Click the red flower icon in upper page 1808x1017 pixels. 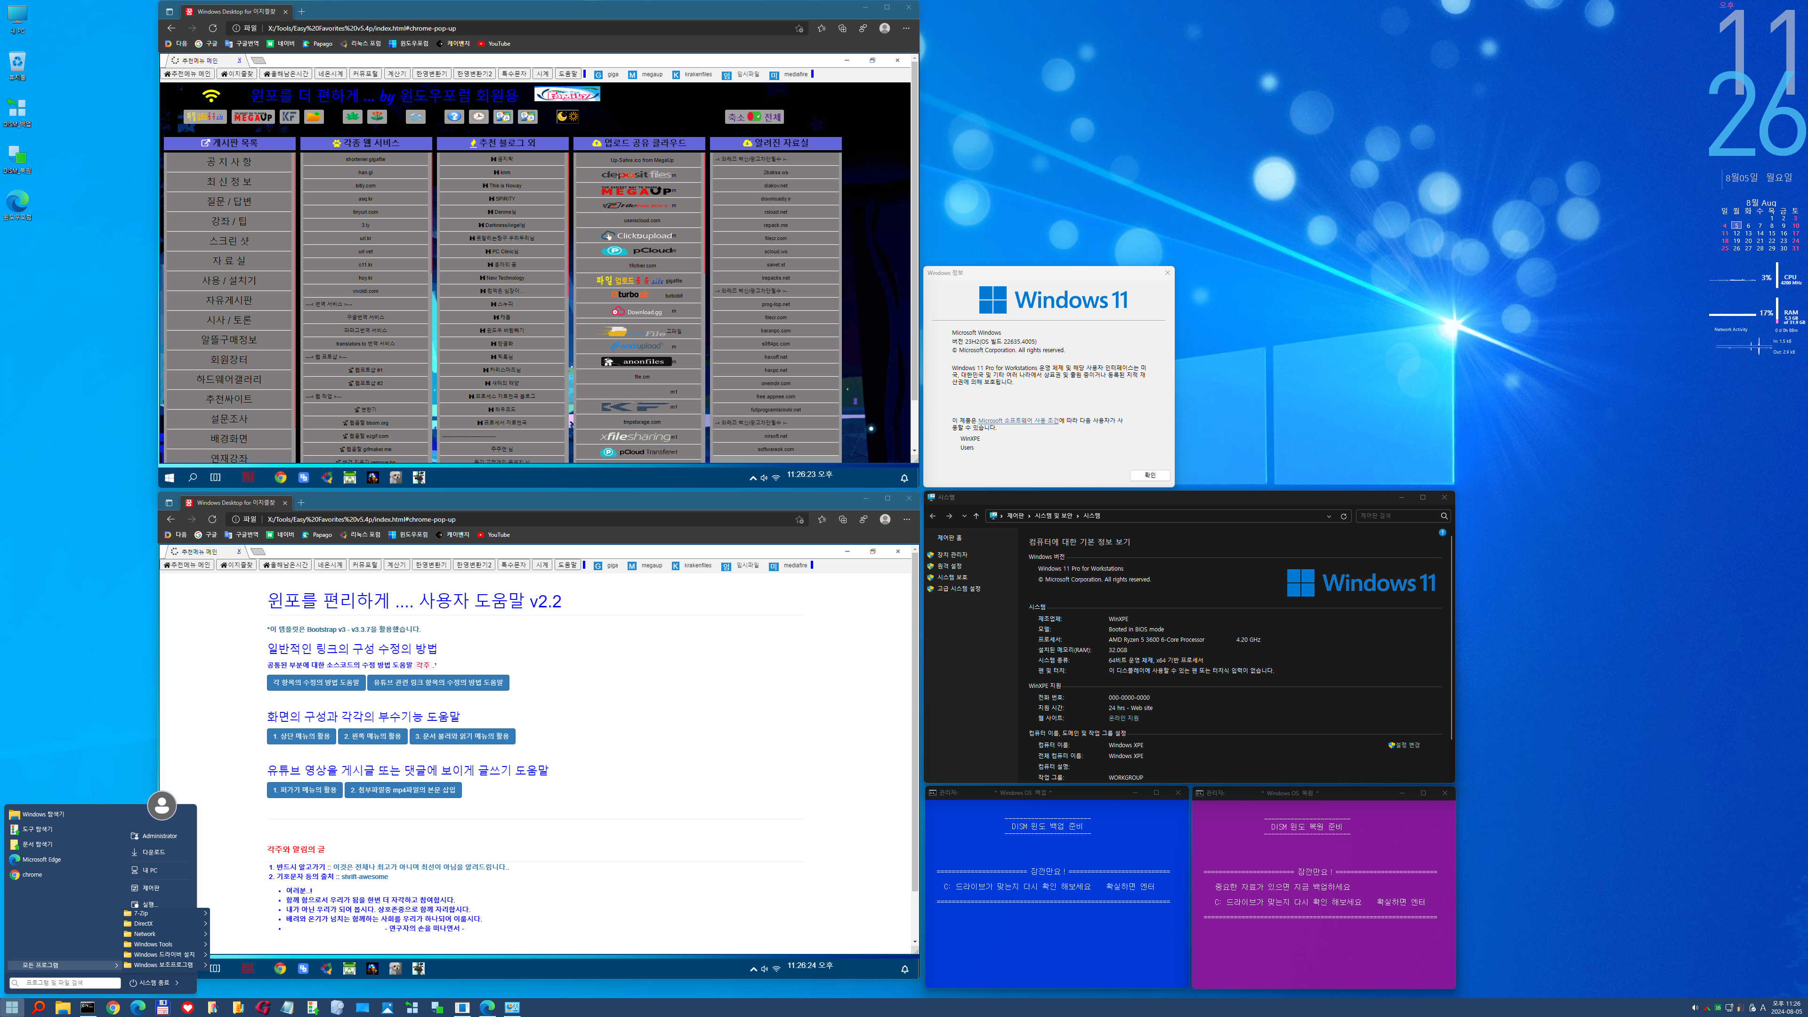coord(378,116)
